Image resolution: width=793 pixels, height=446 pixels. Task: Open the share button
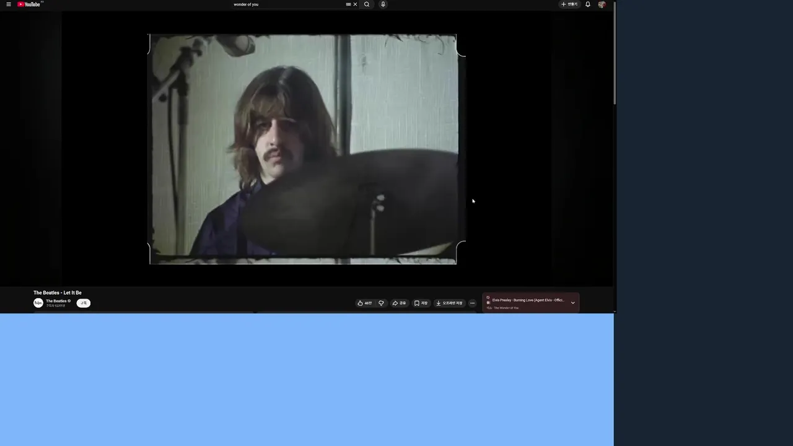[x=399, y=303]
